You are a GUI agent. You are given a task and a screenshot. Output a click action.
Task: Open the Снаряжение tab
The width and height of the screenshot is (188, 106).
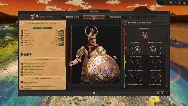[x=115, y=17]
